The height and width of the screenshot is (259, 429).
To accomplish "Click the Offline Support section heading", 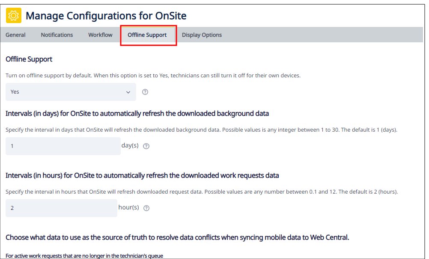I will 29,59.
